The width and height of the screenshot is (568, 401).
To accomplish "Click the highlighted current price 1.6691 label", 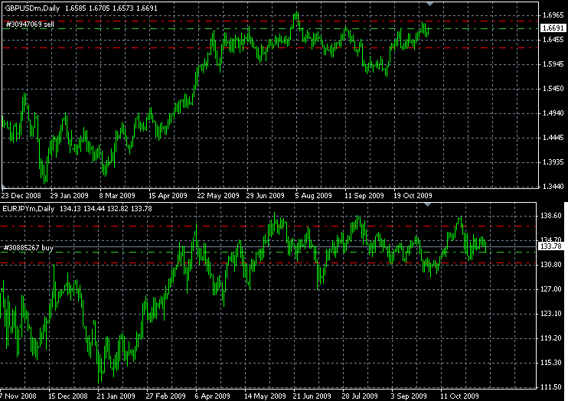I will tap(553, 28).
